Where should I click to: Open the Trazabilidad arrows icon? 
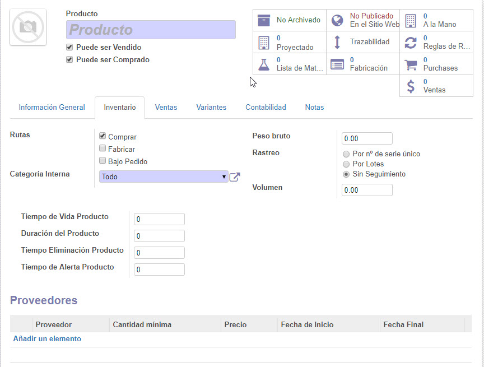point(337,42)
